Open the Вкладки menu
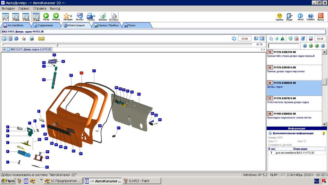This screenshot has height=185, width=328. [8, 8]
